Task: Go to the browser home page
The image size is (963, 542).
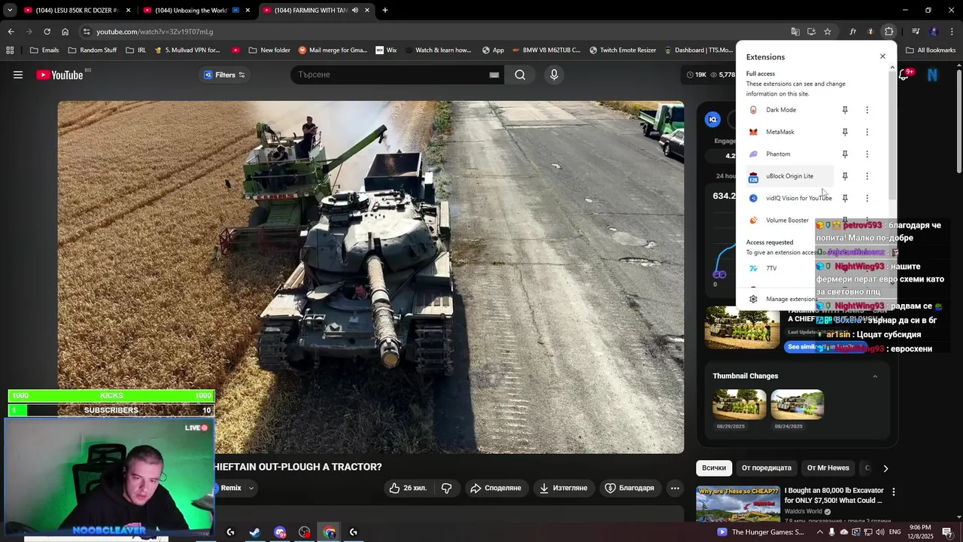Action: click(65, 32)
